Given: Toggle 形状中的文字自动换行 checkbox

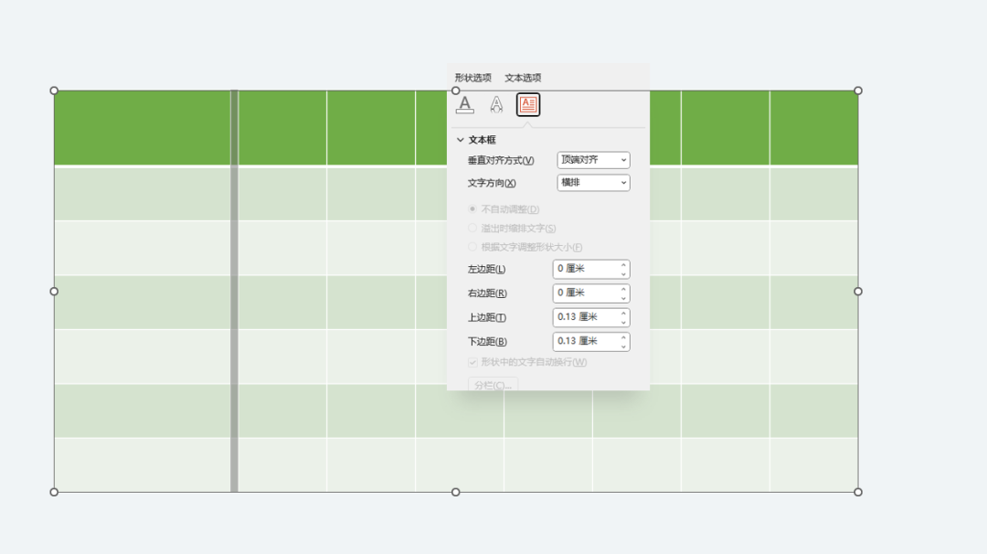Looking at the screenshot, I should (472, 362).
